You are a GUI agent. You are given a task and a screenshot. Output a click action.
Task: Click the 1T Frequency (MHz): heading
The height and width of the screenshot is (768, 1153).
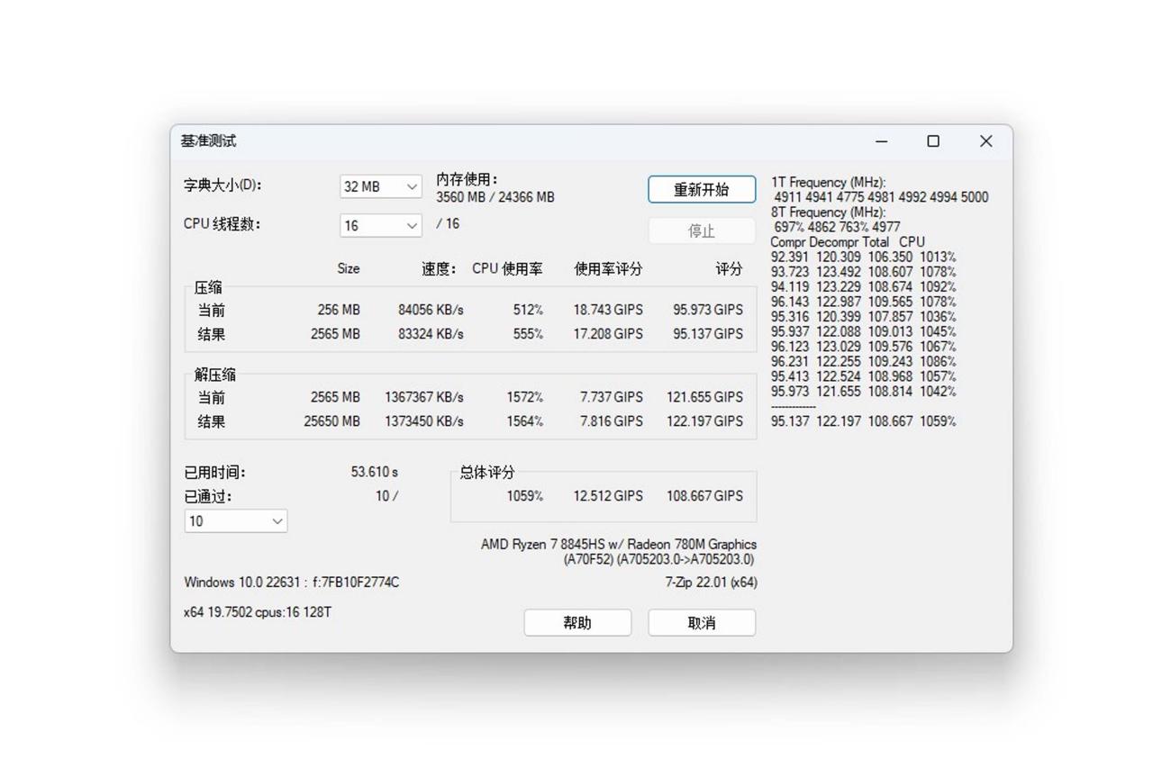click(x=829, y=182)
